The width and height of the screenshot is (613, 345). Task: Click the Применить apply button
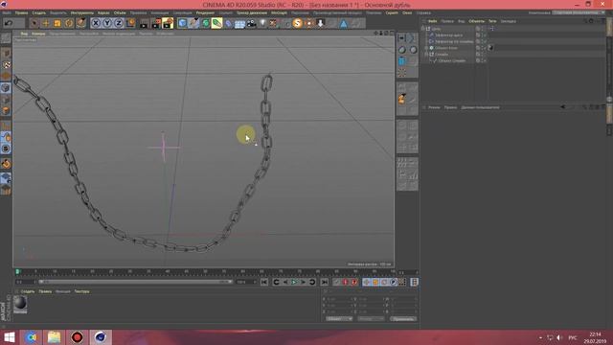click(402, 319)
